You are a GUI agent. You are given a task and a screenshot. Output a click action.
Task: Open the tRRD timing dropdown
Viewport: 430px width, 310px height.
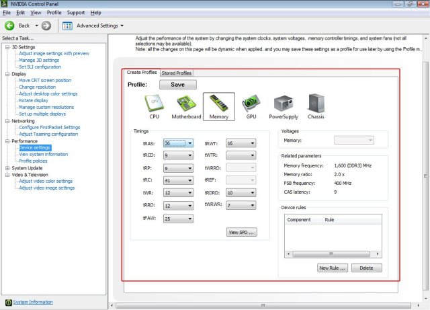tap(189, 206)
